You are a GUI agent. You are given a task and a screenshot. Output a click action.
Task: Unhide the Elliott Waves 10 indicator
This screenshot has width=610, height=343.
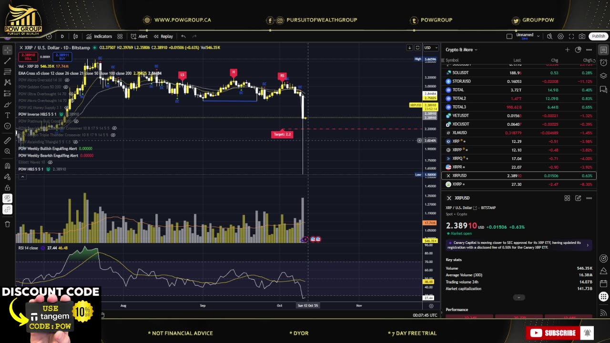pos(51,162)
